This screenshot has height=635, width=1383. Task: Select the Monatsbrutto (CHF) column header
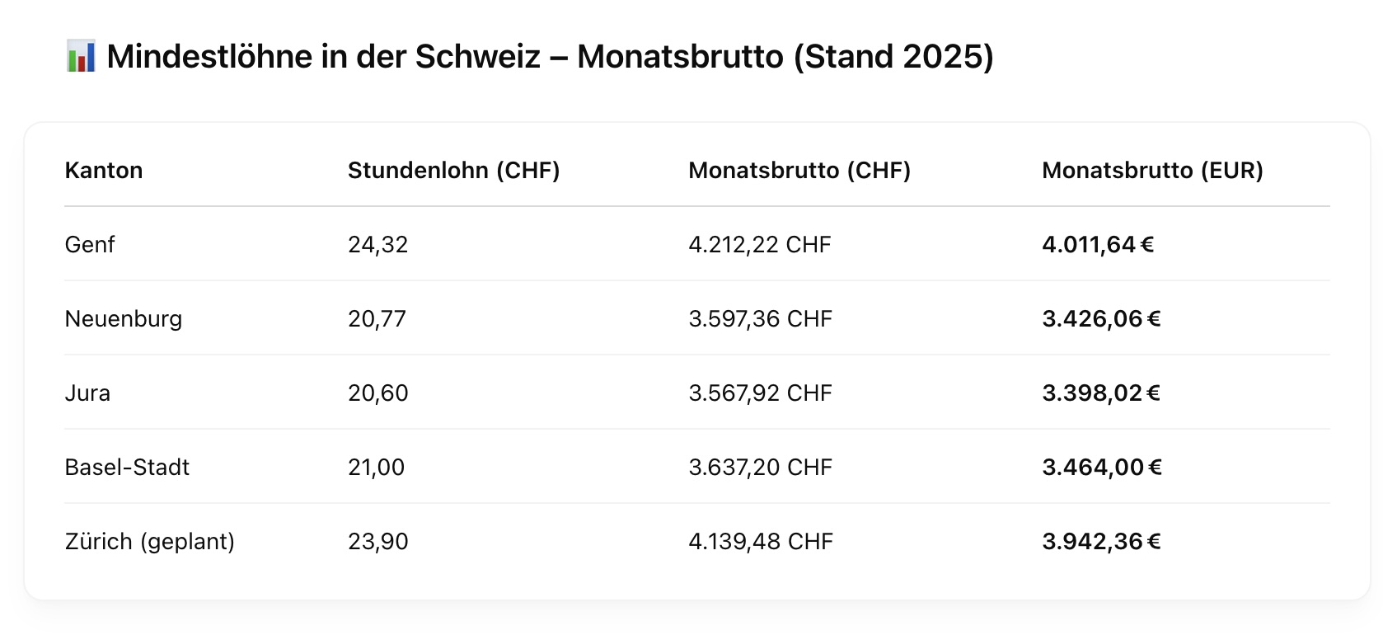799,171
